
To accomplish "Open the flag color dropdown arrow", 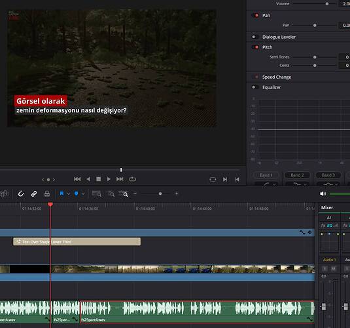I will click(x=69, y=194).
